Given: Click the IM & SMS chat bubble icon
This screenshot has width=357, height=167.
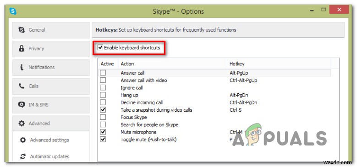Looking at the screenshot, I should pos(22,104).
